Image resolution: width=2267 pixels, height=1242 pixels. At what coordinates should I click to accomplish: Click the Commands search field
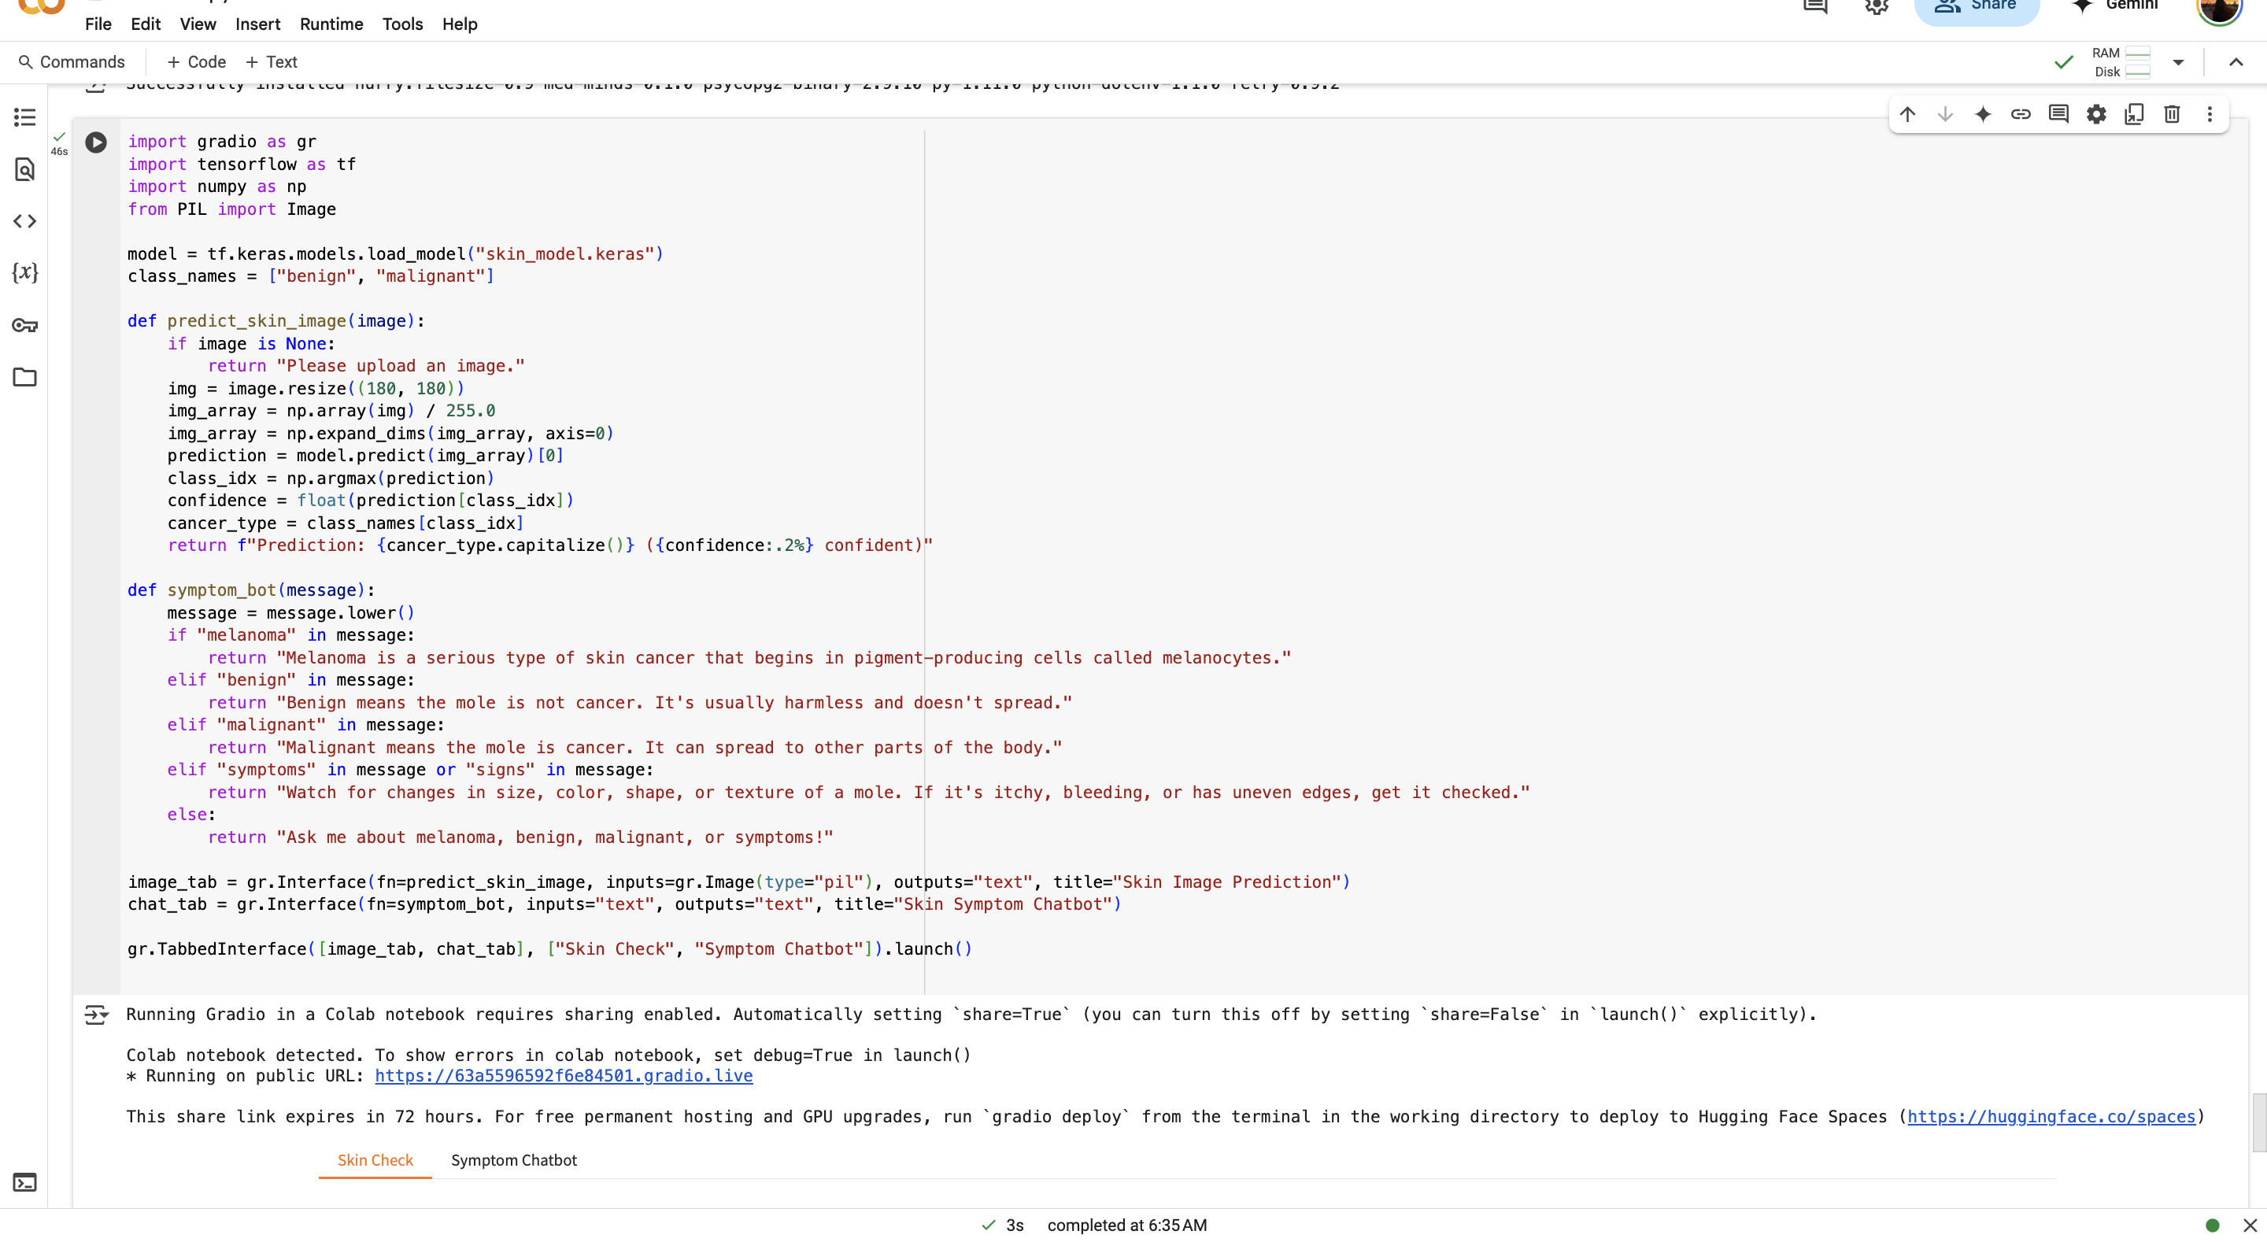click(x=72, y=62)
